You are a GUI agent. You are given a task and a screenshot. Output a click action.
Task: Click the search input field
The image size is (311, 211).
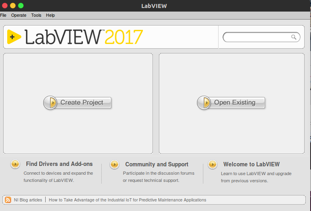point(261,37)
